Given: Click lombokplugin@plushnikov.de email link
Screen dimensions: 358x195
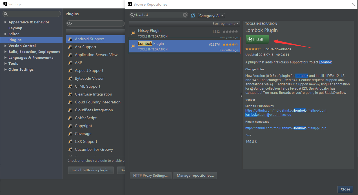Looking at the screenshot, I should 268,115.
